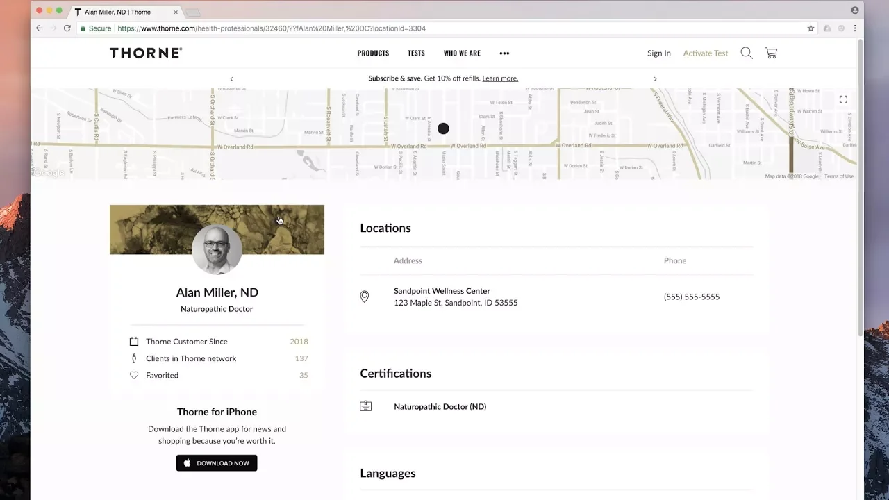Click the Thorne for iPhone heading
Image resolution: width=889 pixels, height=500 pixels.
(217, 412)
